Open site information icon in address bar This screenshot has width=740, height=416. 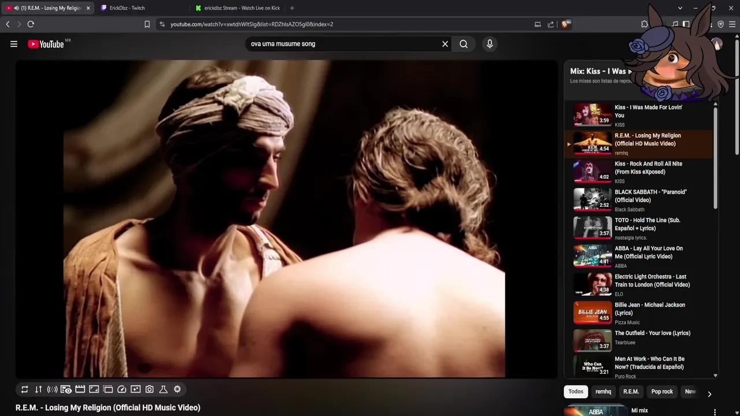click(162, 24)
